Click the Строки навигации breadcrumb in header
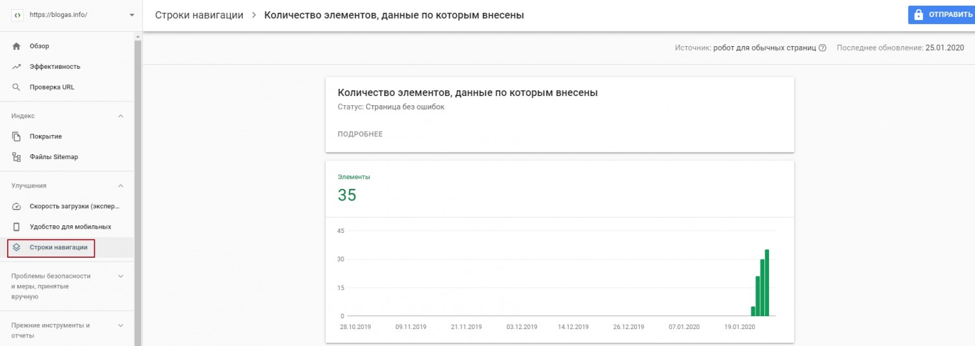 point(199,15)
